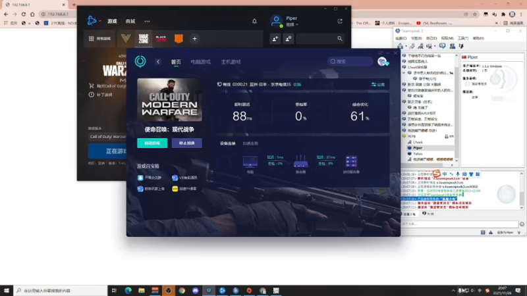The height and width of the screenshot is (296, 527).
Task: Click the Battle.net friends search magnifier
Action: click(340, 39)
